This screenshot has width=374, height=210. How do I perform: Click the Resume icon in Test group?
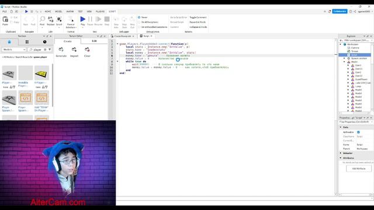(x=98, y=19)
